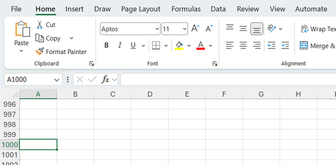Switch to the Draw tab
This screenshot has height=165, width=336.
point(103,9)
